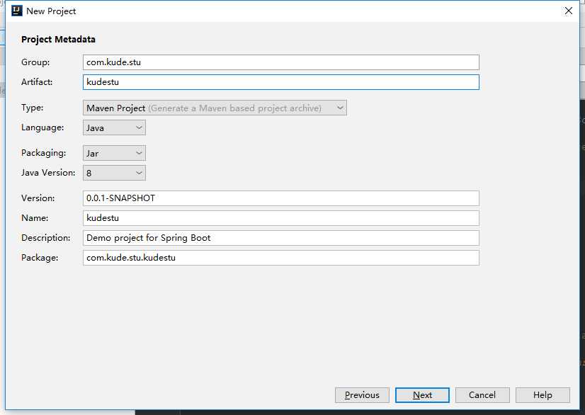Viewport: 585px width, 415px height.
Task: Click the "Java Version:" label
Action: [48, 173]
